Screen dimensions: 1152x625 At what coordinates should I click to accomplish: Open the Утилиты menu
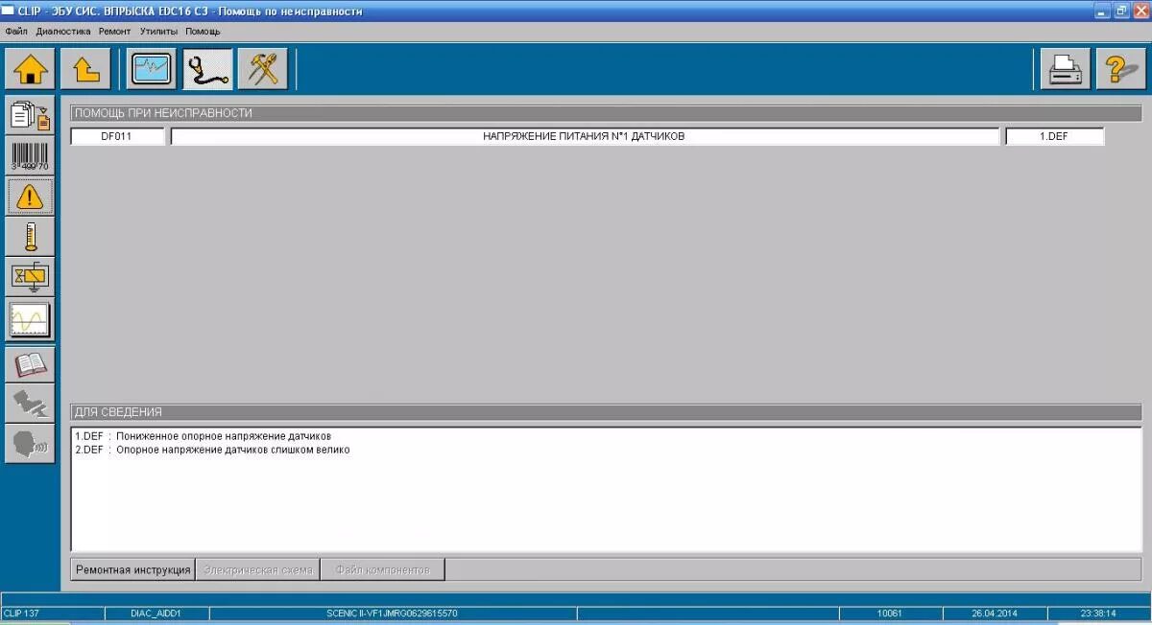pos(158,31)
